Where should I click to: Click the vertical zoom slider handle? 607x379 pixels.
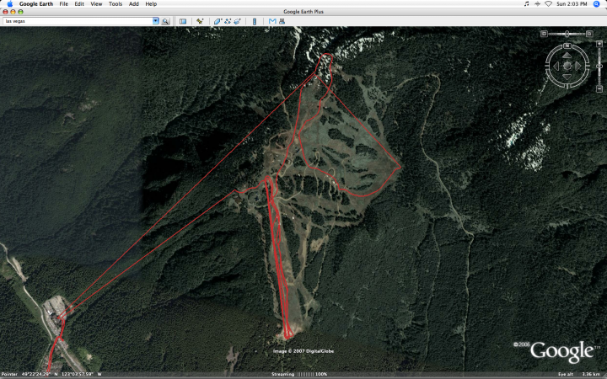(599, 67)
